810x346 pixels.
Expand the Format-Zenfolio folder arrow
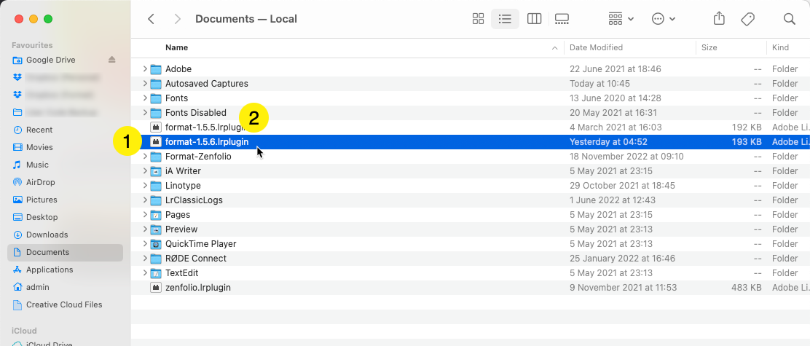tap(145, 157)
